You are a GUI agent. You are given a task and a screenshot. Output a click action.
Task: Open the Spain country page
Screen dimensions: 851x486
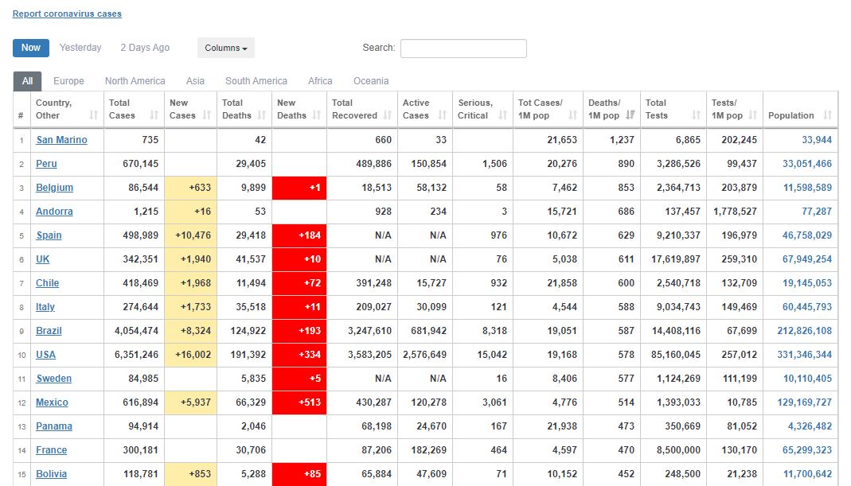49,235
